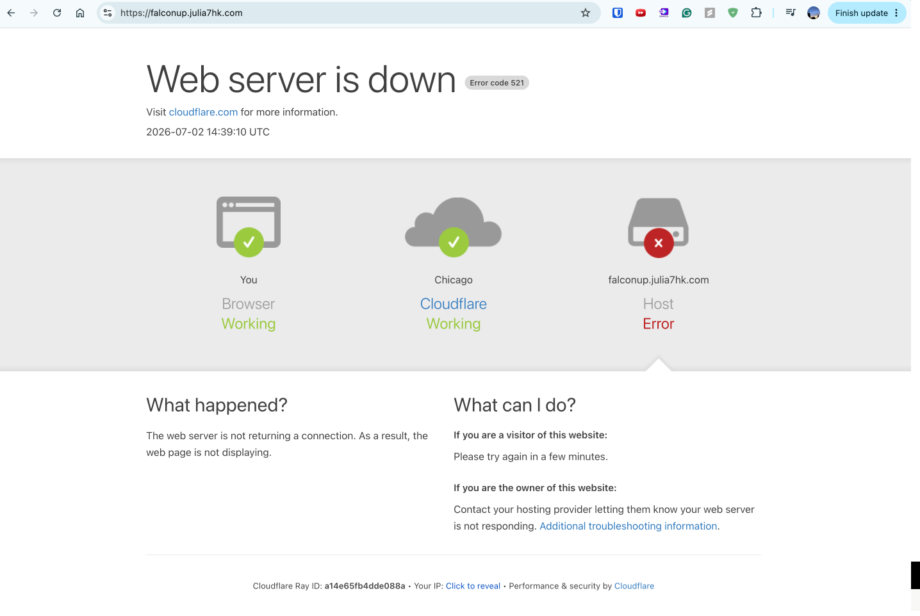Screen dimensions: 920x616
Task: Open the browser home page
Action: 80,13
